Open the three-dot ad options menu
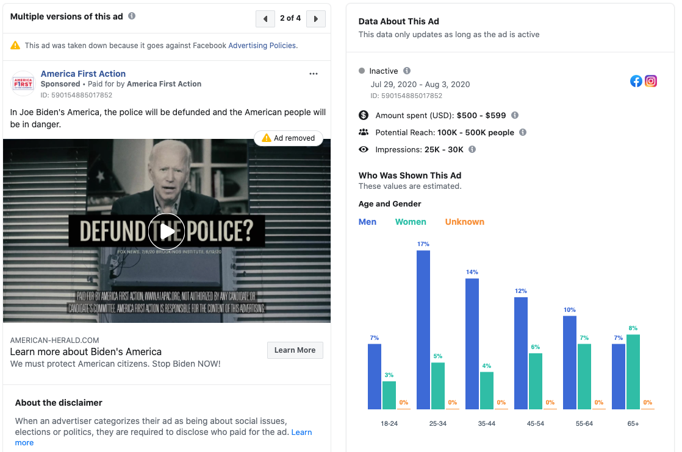 314,74
